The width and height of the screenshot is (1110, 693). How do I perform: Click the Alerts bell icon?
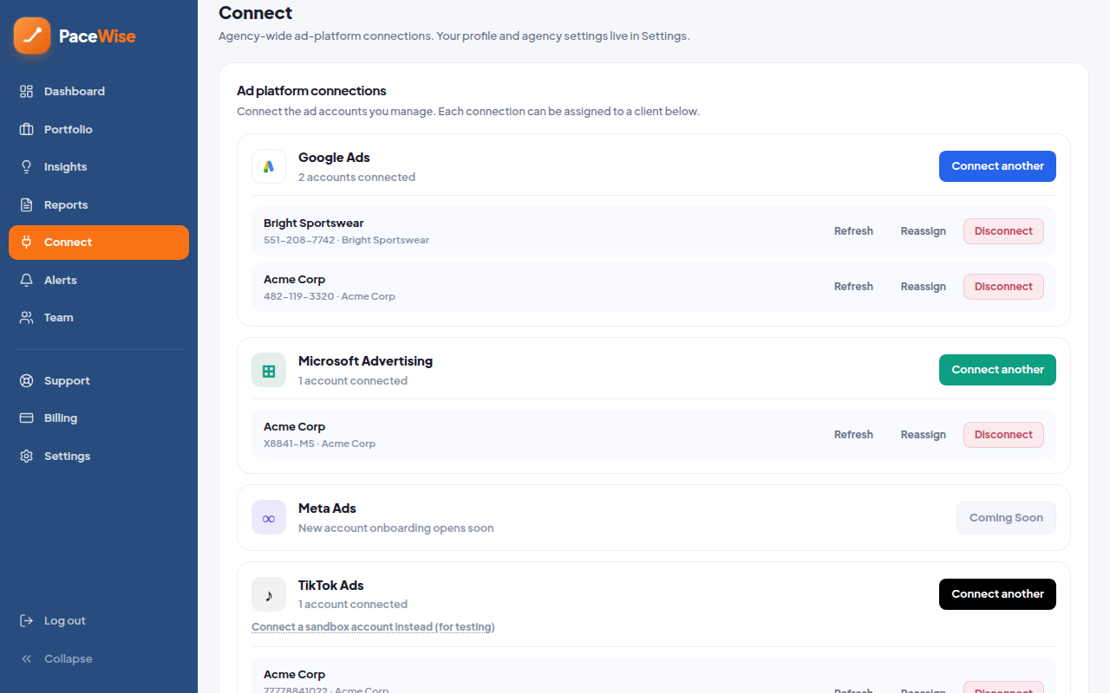[x=27, y=280]
